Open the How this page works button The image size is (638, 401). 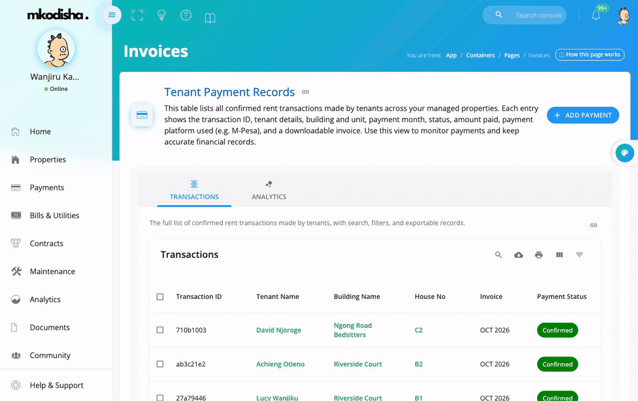(590, 54)
